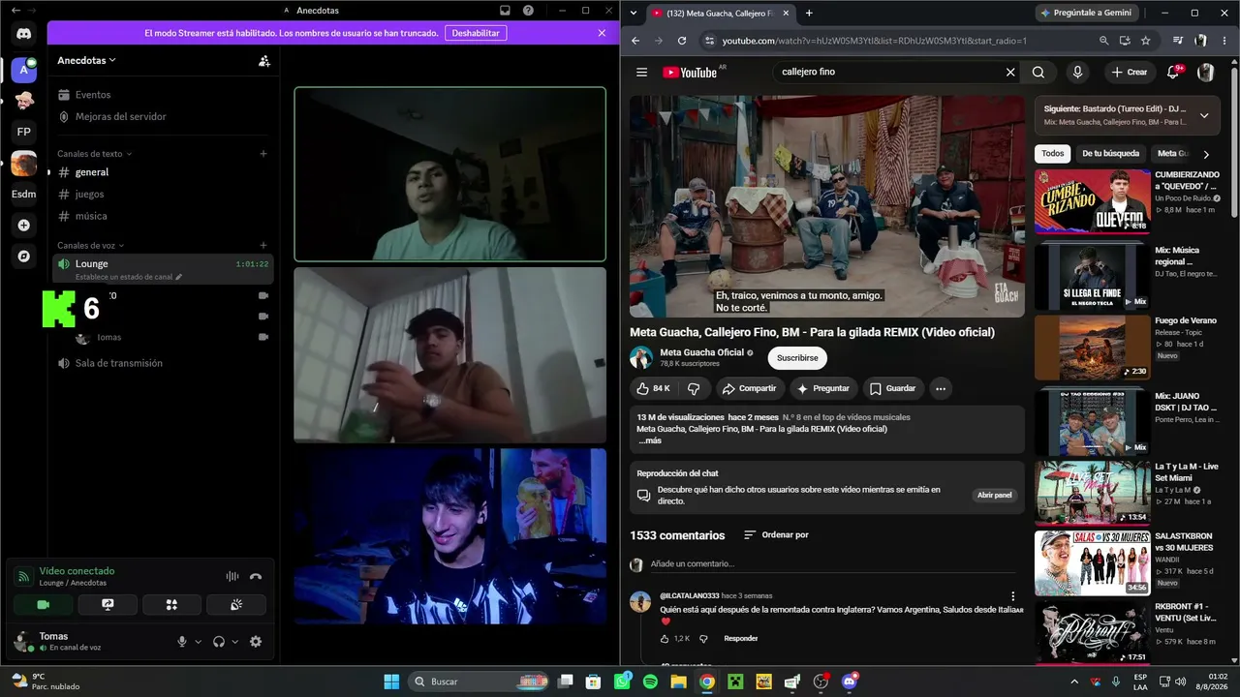Open Chrome tab search dropdown
The image size is (1240, 697).
(x=634, y=13)
